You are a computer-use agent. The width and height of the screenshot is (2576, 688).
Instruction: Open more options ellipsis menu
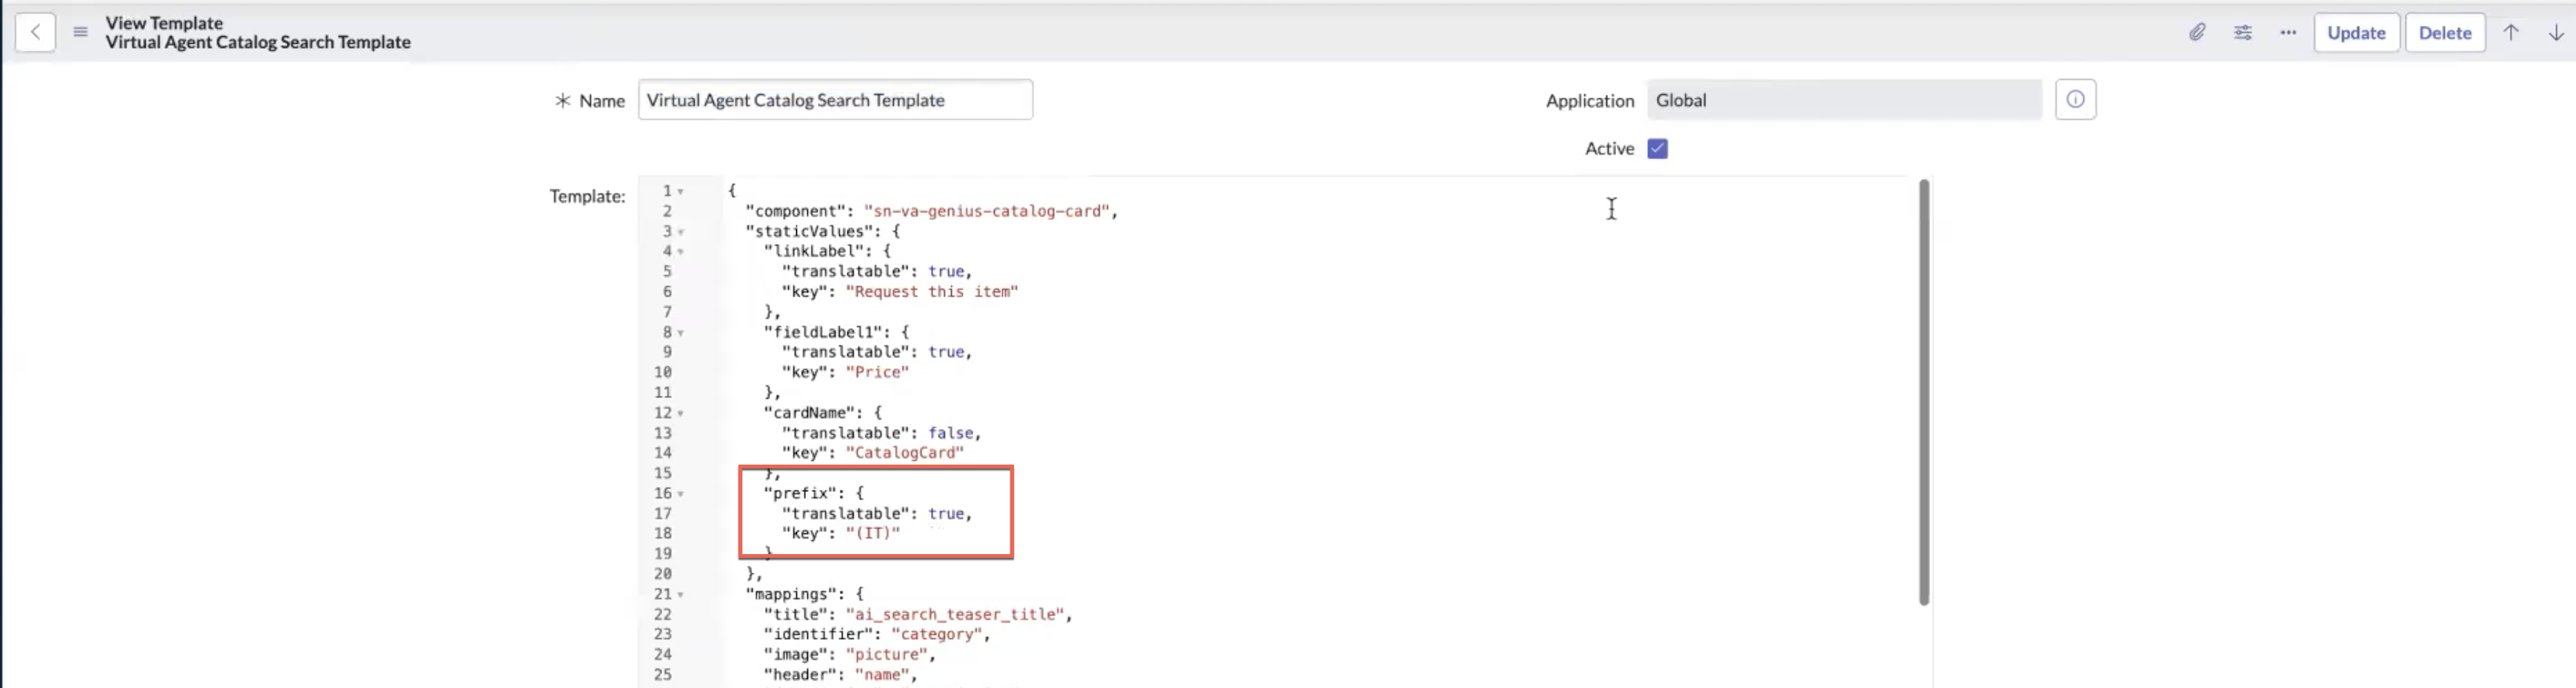click(x=2288, y=32)
